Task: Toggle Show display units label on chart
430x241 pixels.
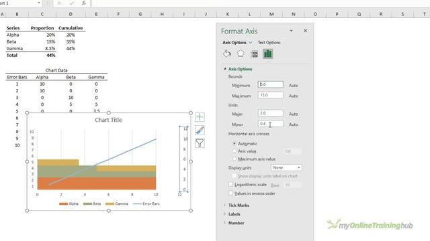Action: click(234, 176)
